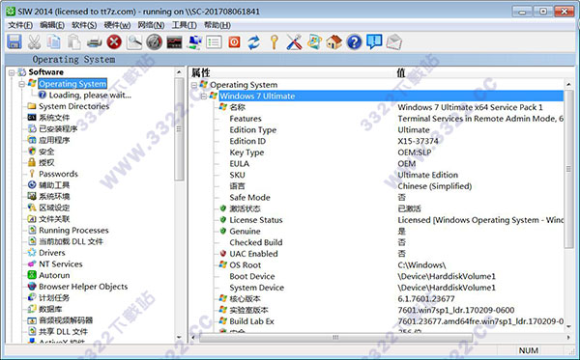Select 系统环境 in the tree

coord(54,197)
